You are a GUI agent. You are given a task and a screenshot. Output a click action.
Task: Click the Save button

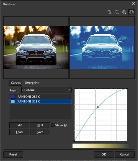point(40,132)
